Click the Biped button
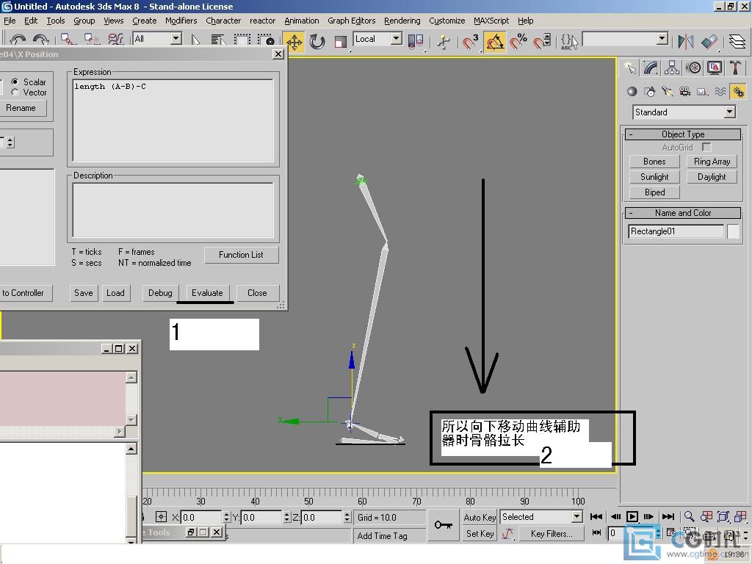 pyautogui.click(x=654, y=192)
